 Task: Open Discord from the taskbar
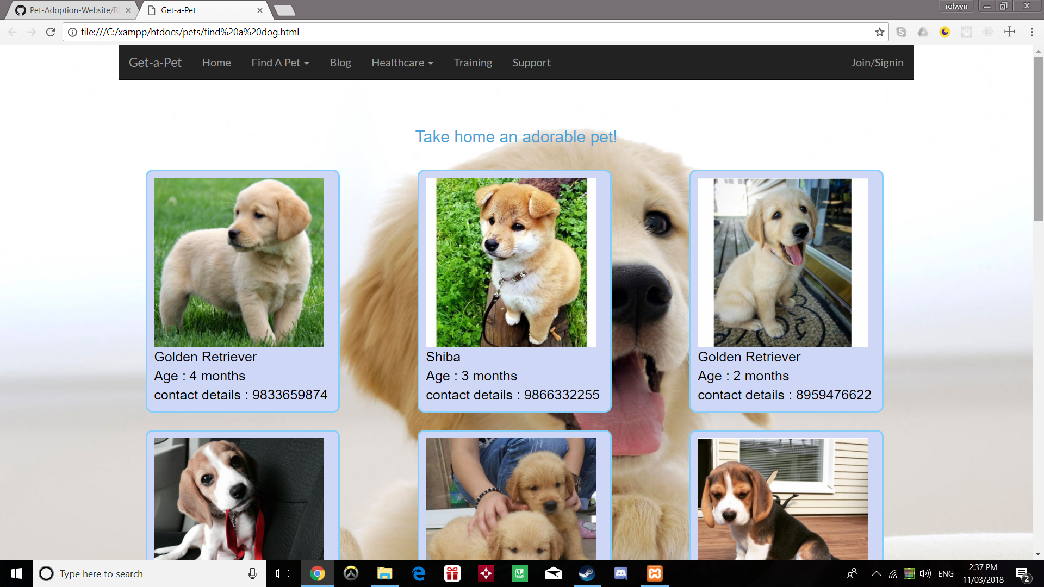pyautogui.click(x=621, y=573)
